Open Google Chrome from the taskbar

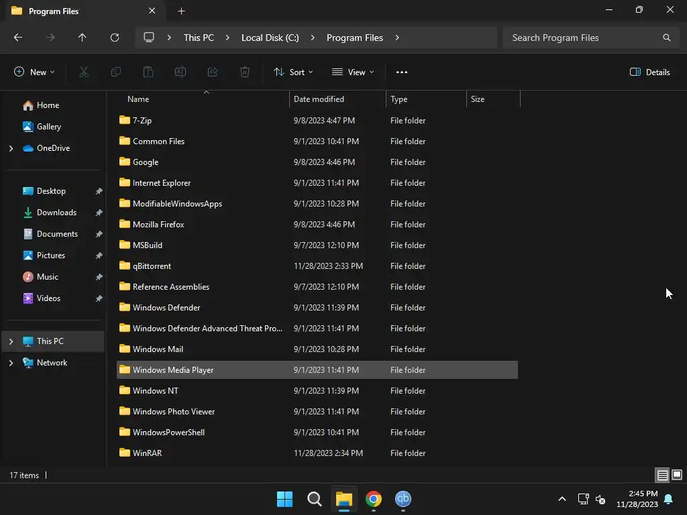pyautogui.click(x=373, y=499)
